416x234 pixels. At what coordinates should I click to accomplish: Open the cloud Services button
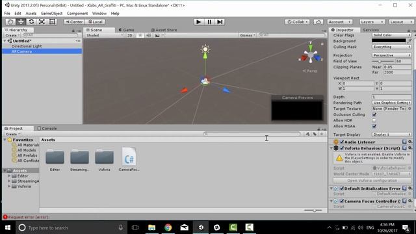point(318,21)
